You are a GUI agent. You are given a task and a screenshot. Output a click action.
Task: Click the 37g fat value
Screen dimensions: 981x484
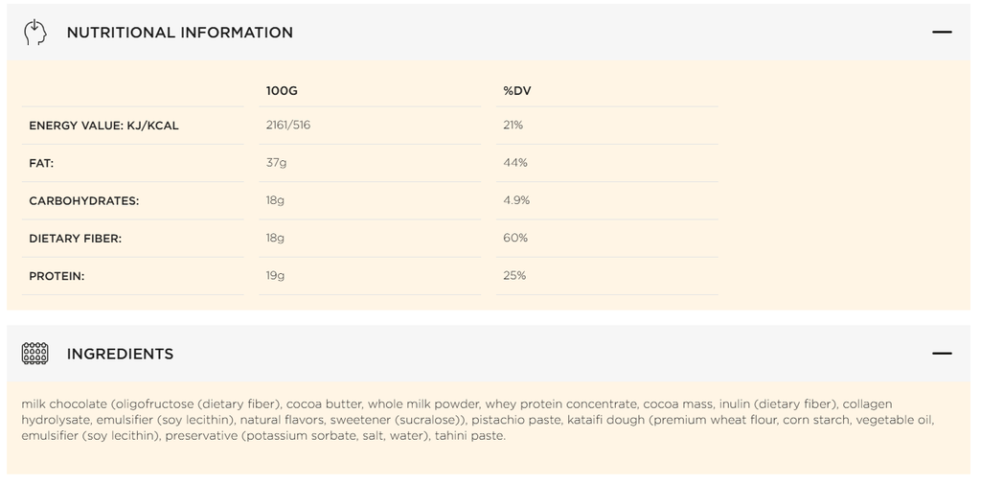pyautogui.click(x=276, y=163)
